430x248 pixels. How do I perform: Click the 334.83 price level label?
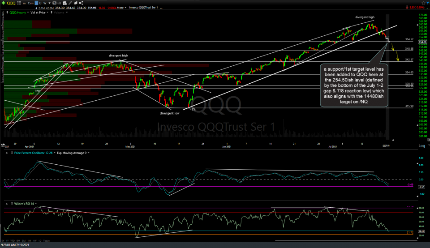(x=409, y=73)
